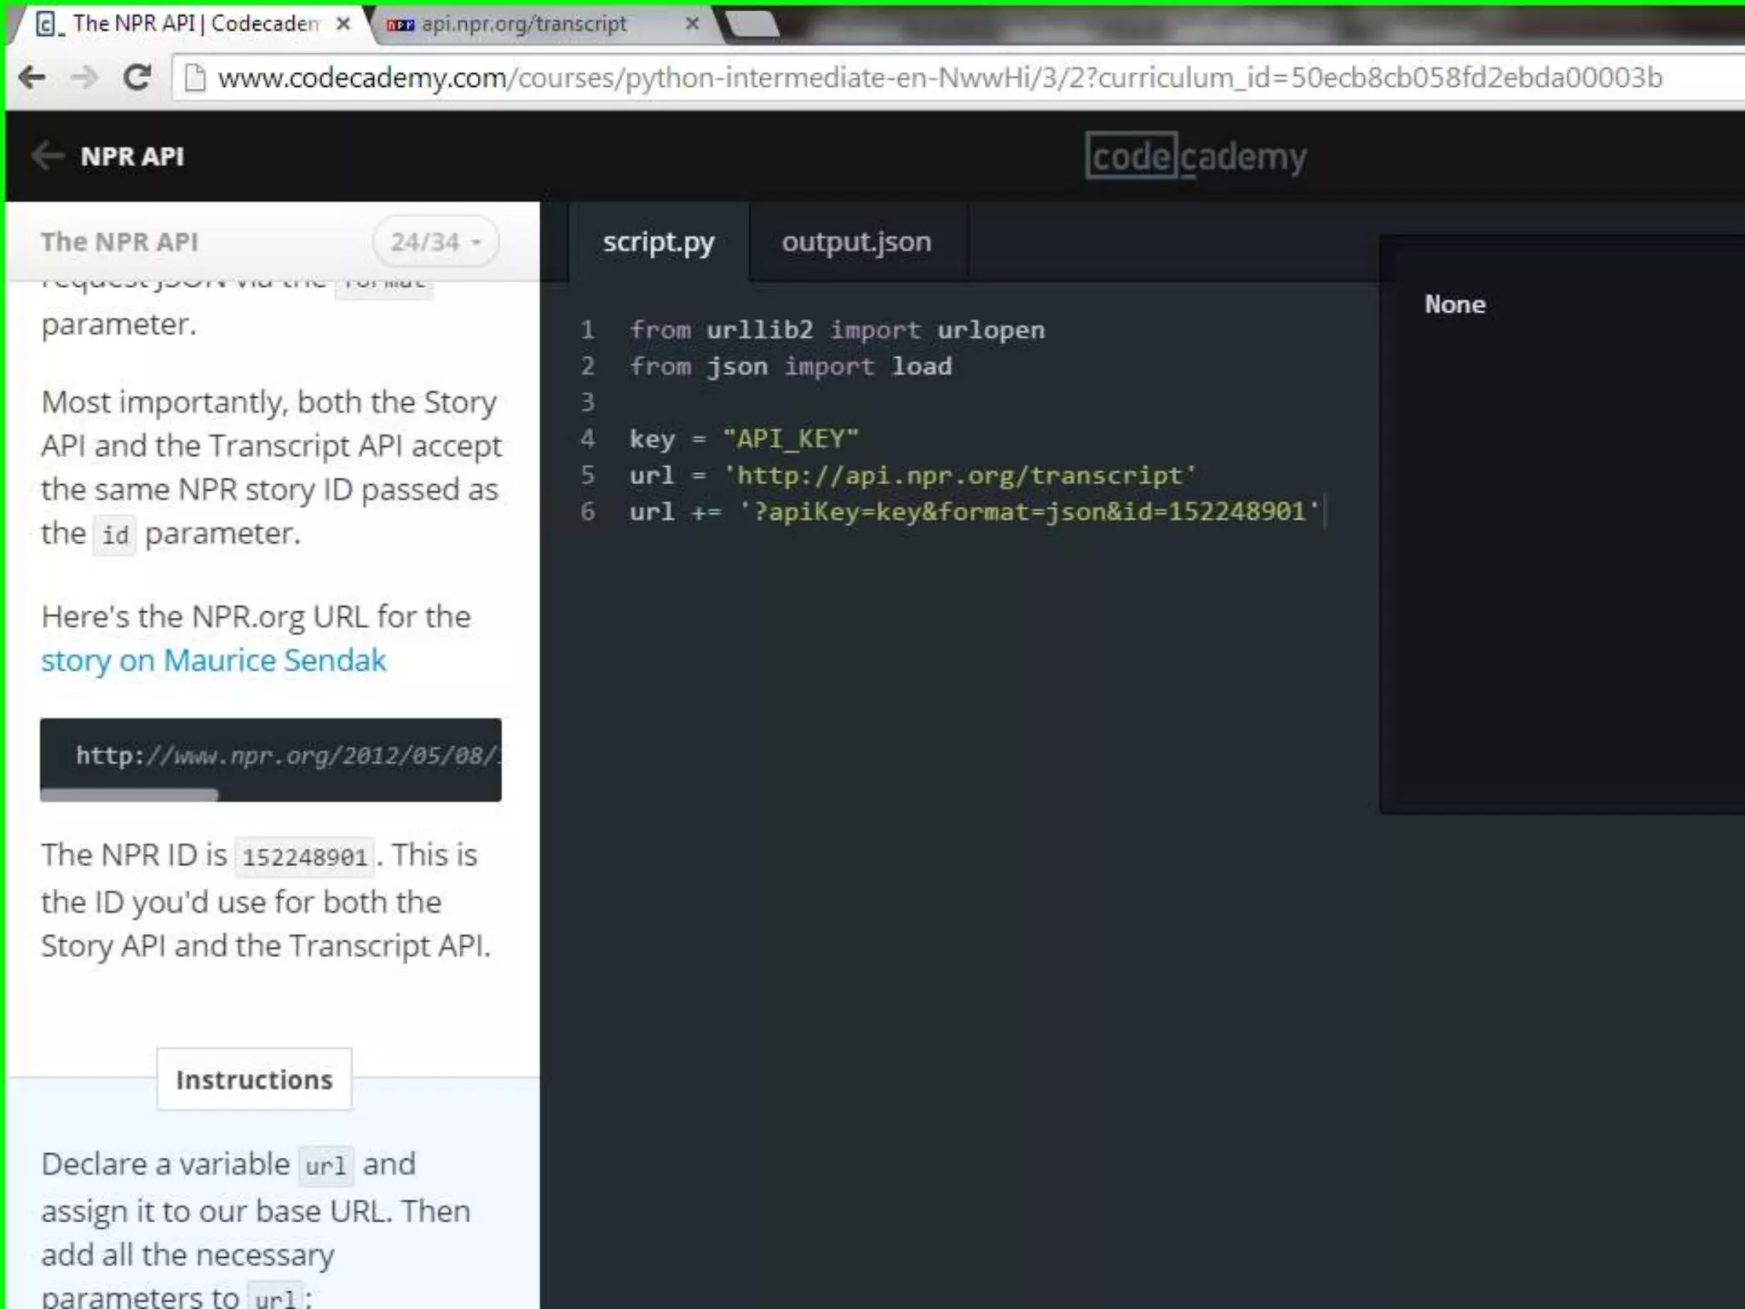
Task: Click code line 1 importing urlopen
Action: tap(837, 330)
